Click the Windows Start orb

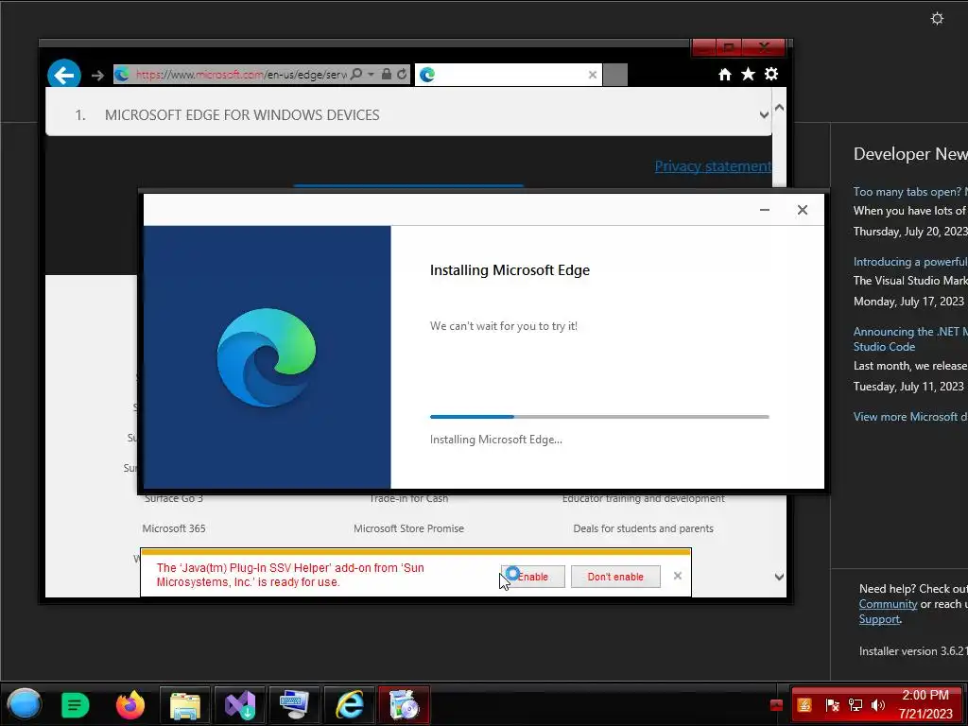(24, 704)
